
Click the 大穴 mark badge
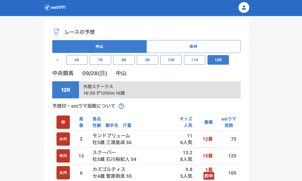(x=63, y=173)
